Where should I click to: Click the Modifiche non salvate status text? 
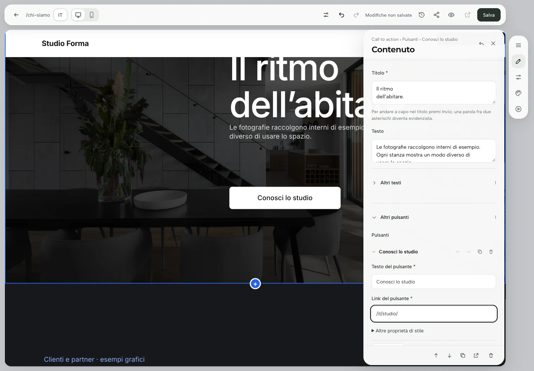[x=388, y=15]
